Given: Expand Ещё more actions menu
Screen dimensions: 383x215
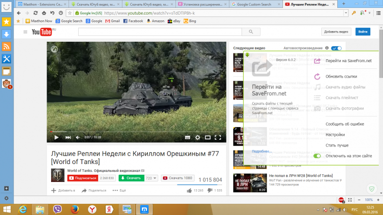Looking at the screenshot, I should (119, 190).
